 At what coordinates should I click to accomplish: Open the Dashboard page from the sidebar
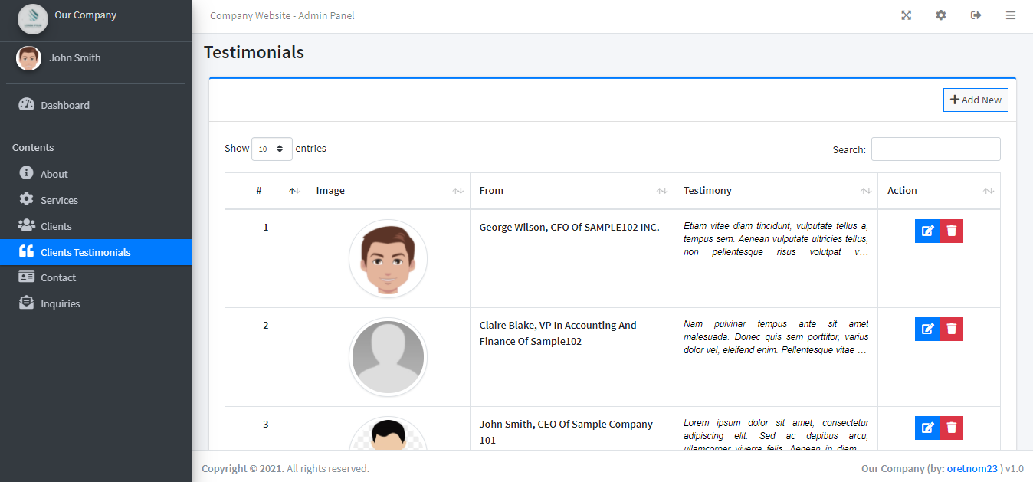pyautogui.click(x=64, y=106)
